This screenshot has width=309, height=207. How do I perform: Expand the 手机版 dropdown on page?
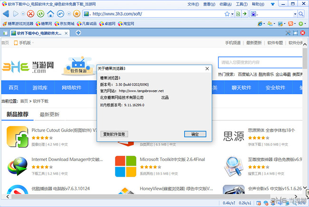(33, 43)
